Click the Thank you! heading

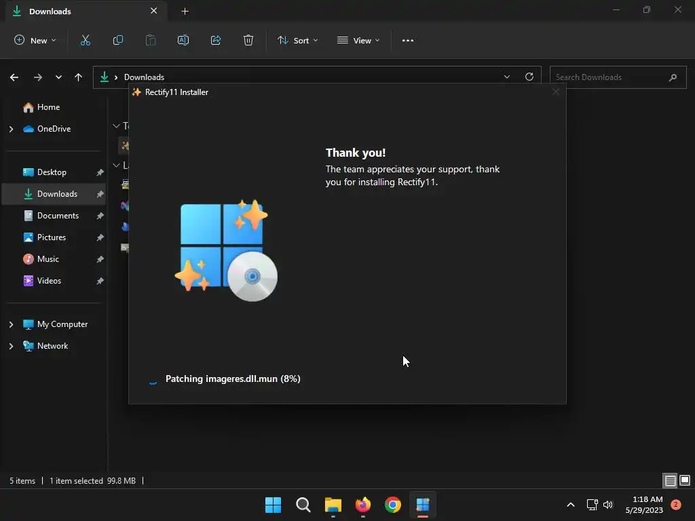(x=356, y=153)
